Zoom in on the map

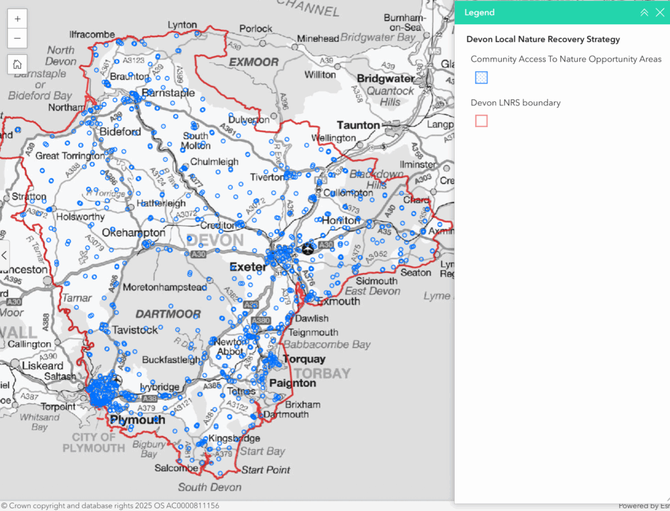coord(17,19)
